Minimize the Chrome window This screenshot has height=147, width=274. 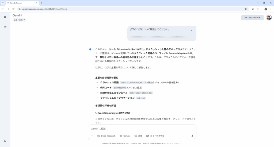[257, 3]
